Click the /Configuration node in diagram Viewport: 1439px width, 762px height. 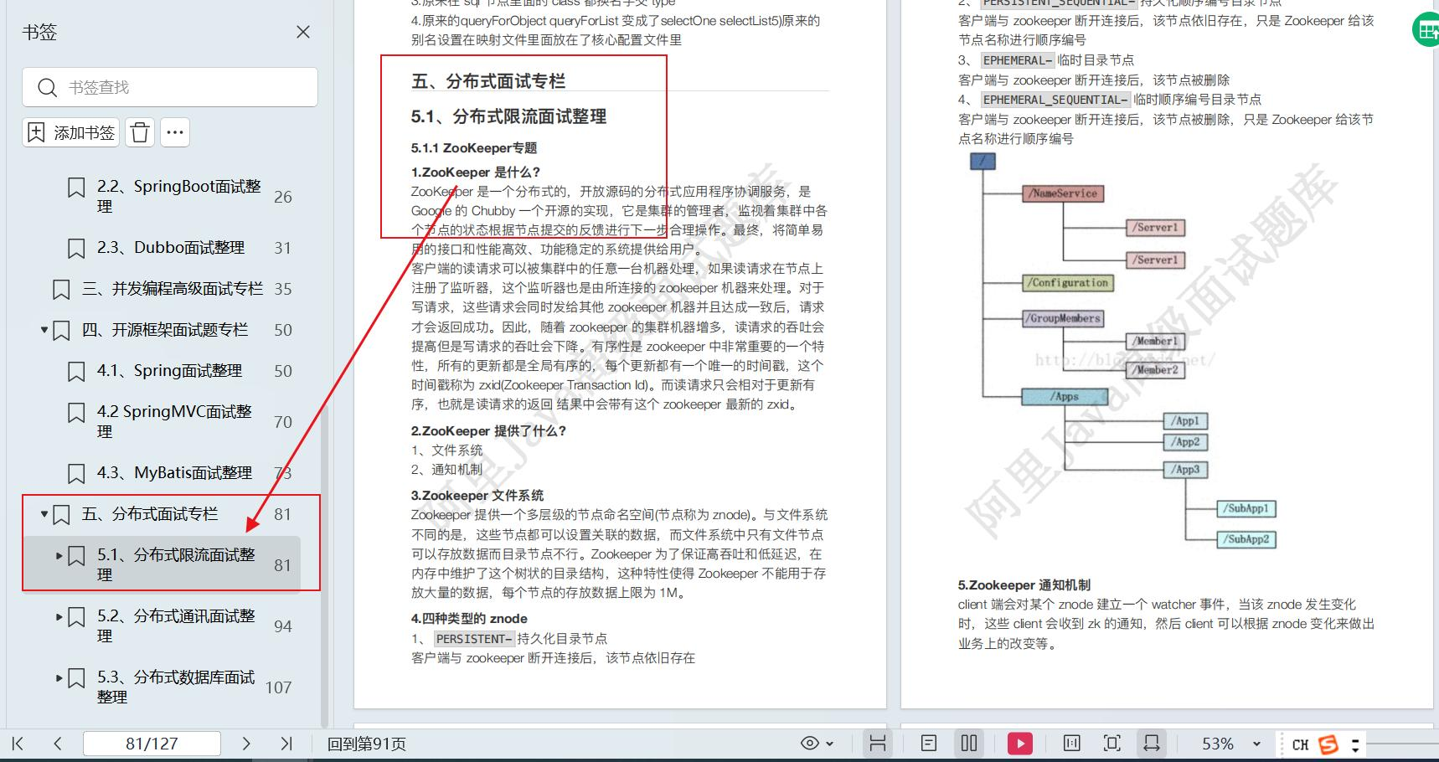[1068, 283]
